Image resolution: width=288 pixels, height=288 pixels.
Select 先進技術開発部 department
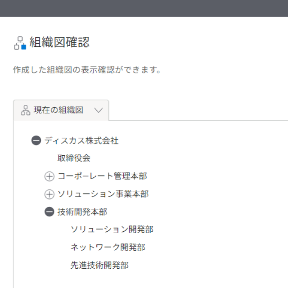(99, 265)
